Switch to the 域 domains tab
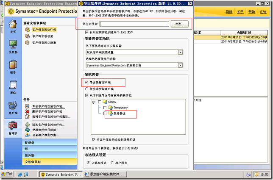Screen dimensions: 273x180 pyautogui.click(x=50, y=149)
